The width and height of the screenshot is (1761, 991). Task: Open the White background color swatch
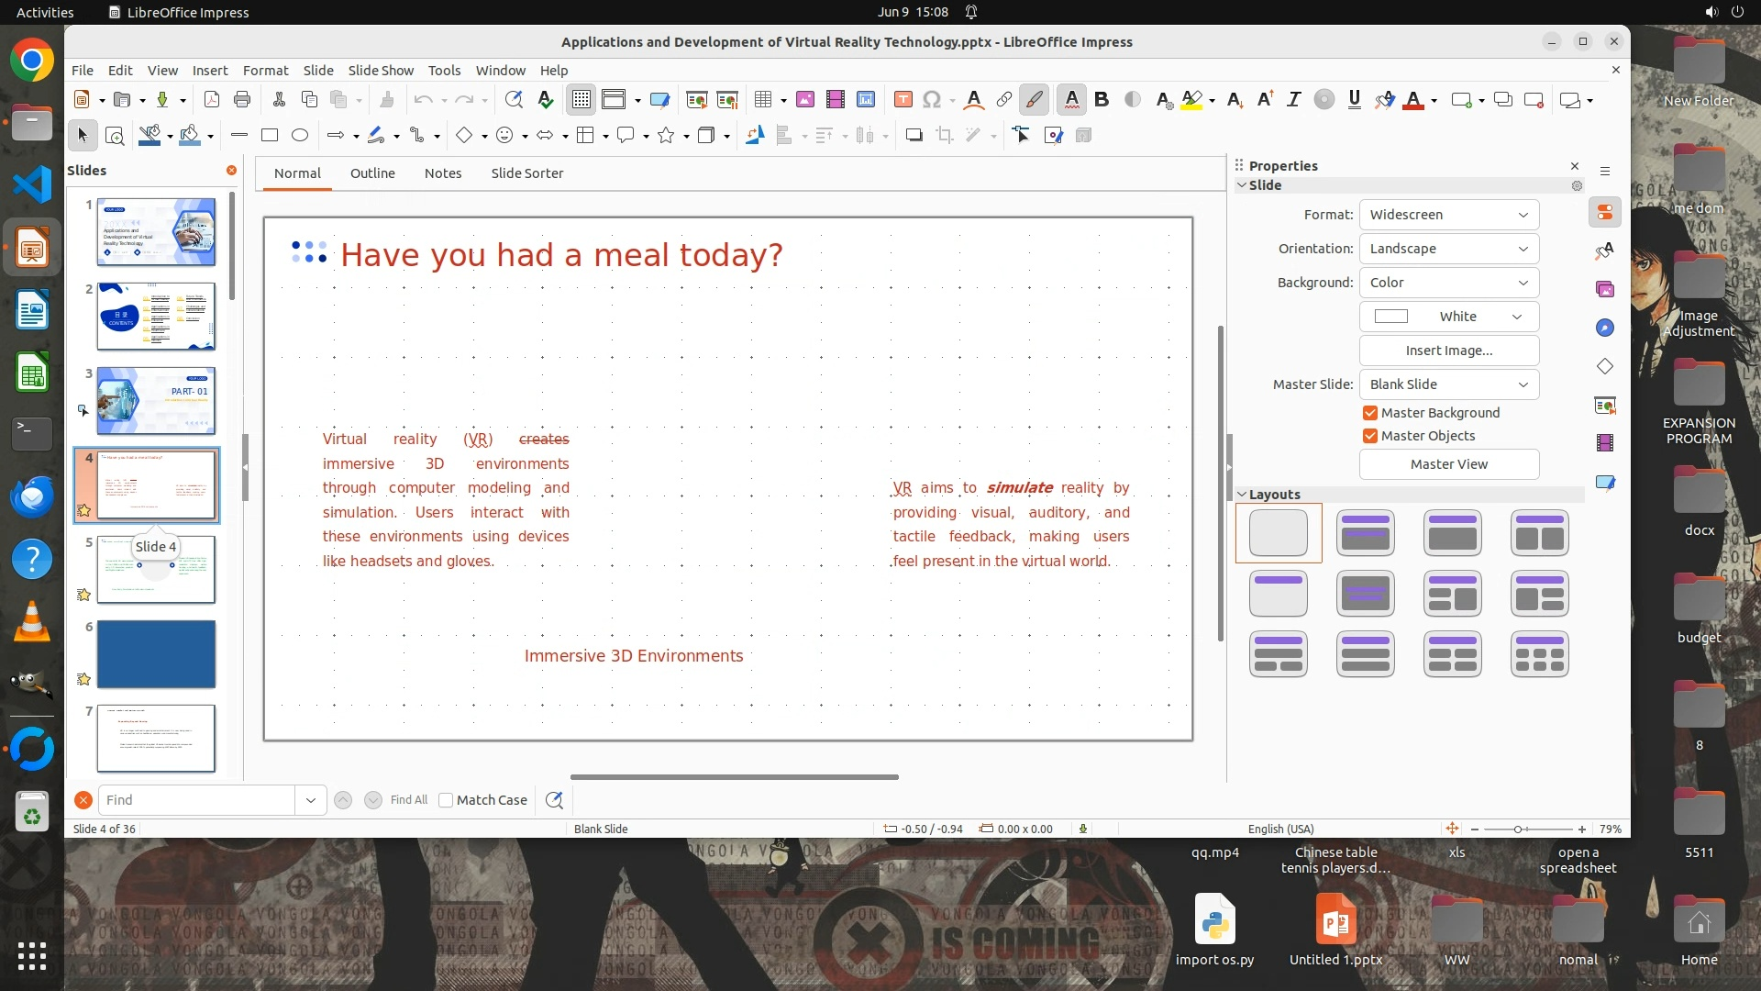(x=1448, y=317)
